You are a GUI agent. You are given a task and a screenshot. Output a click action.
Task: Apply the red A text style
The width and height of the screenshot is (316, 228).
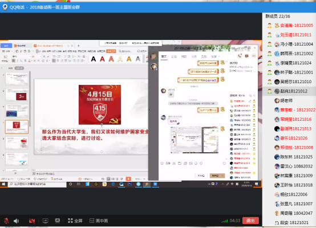(x=102, y=59)
